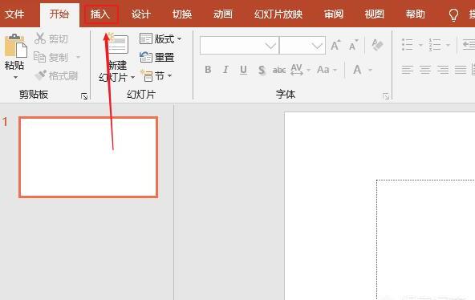Open the bullets style dropdown arrow
This screenshot has height=300, width=475.
420,46
